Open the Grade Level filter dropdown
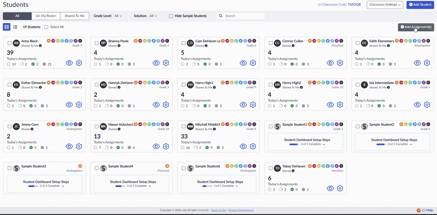437x215 pixels. (118, 16)
